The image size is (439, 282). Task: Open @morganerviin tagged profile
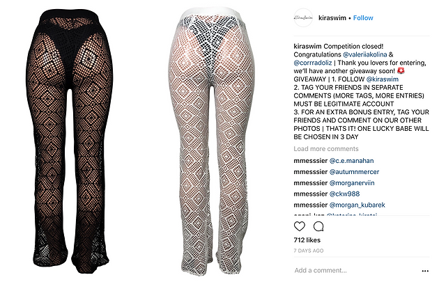click(352, 183)
